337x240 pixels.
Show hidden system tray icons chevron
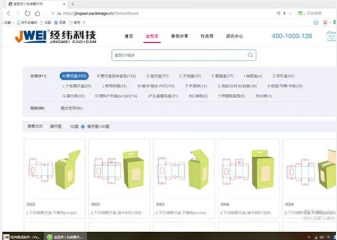(x=309, y=237)
